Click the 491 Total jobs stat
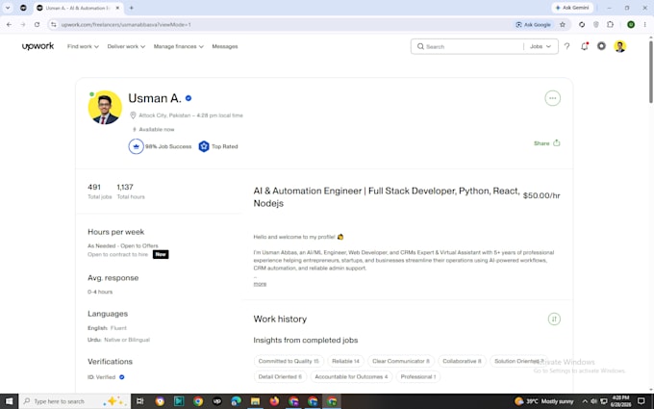 (x=99, y=192)
